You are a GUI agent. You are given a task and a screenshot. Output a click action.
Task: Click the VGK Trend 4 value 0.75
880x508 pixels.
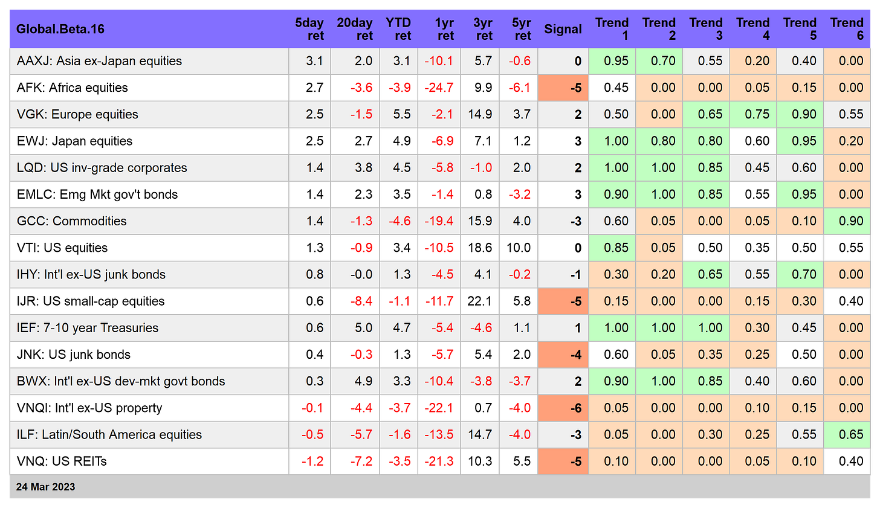pos(753,114)
